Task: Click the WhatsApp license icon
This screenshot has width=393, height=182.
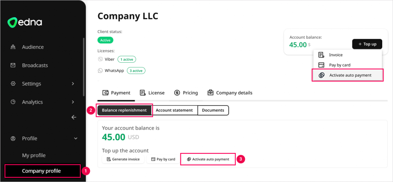Action: tap(101, 71)
